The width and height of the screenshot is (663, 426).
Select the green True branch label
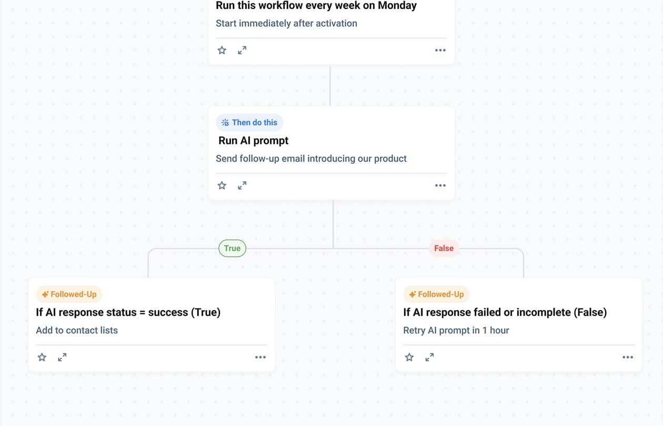(x=232, y=248)
